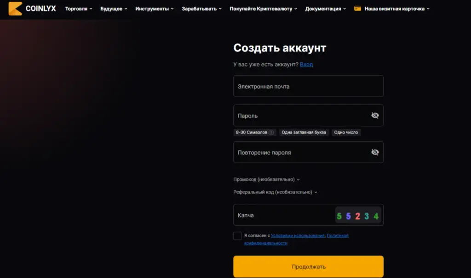The width and height of the screenshot is (471, 278).
Task: Focus the Электронная почта input field
Action: [x=309, y=86]
